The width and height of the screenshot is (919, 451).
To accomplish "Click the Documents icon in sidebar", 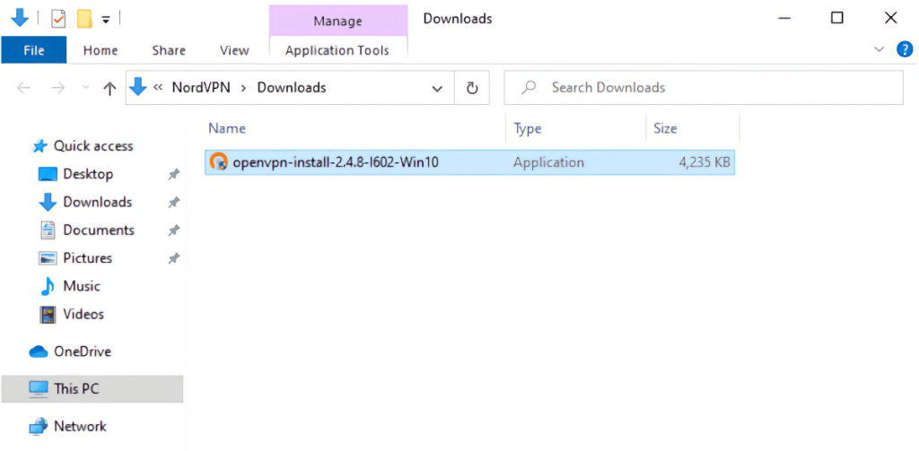I will (48, 230).
